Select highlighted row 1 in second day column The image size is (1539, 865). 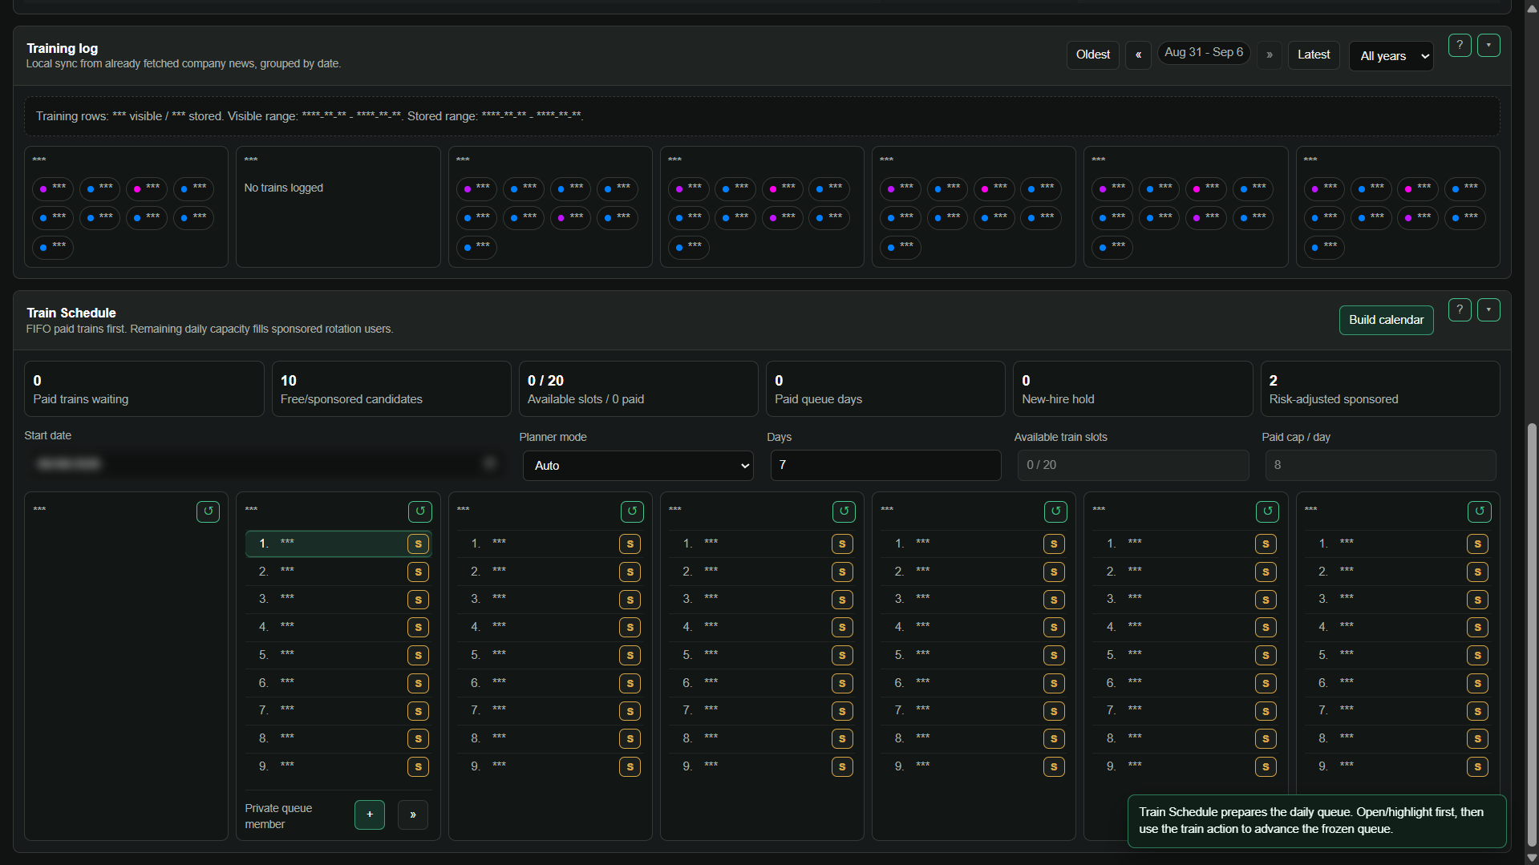[x=338, y=544]
